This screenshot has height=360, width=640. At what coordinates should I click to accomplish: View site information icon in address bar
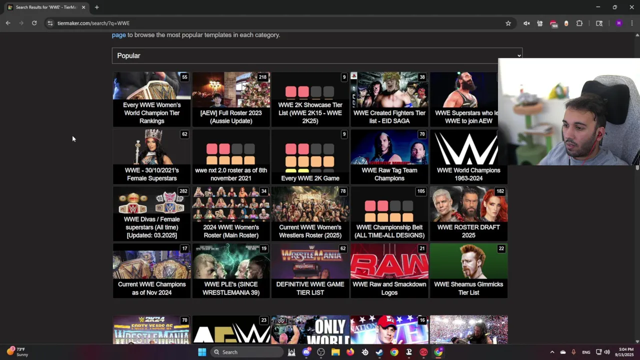pos(50,23)
